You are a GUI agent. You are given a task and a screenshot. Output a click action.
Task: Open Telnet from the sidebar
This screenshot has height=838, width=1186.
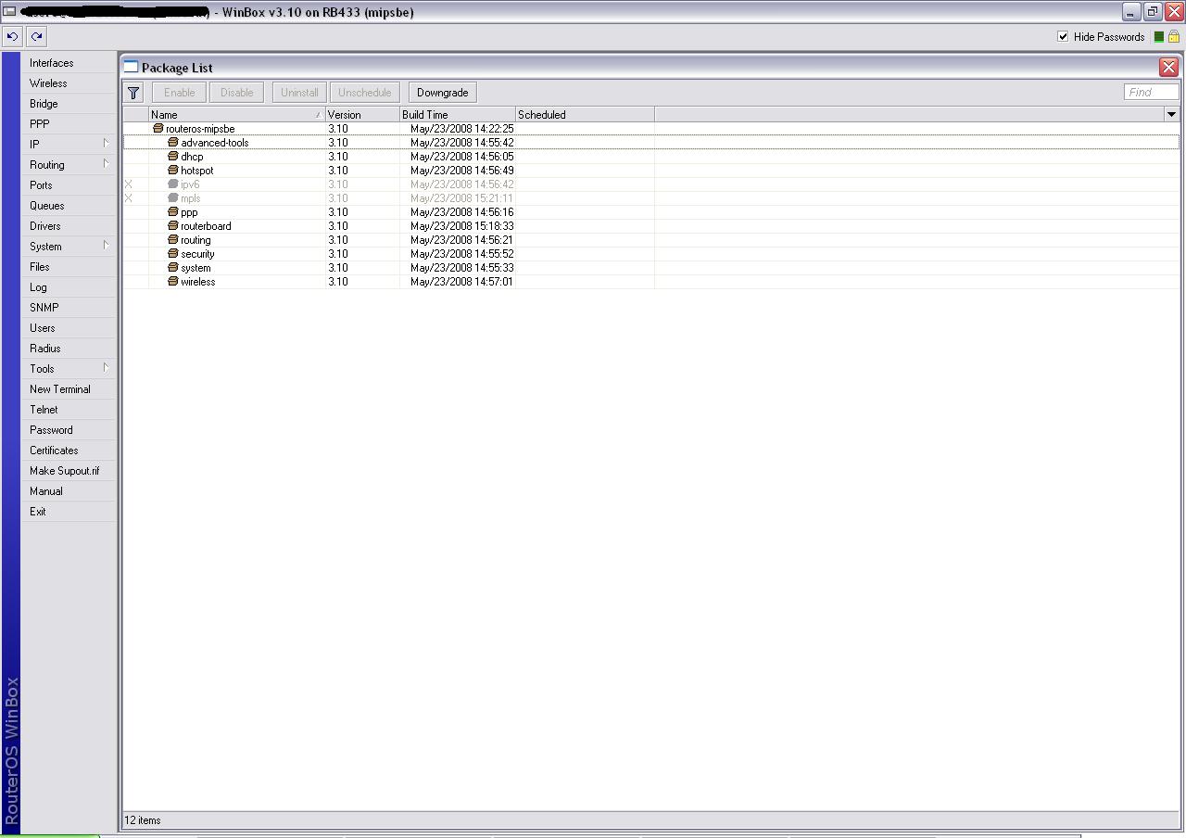point(69,410)
